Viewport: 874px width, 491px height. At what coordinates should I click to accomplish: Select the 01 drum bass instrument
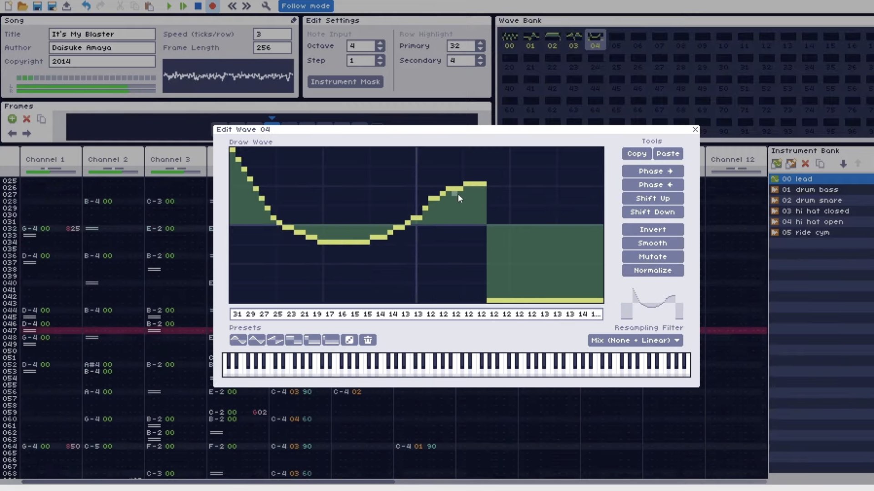[x=810, y=190]
